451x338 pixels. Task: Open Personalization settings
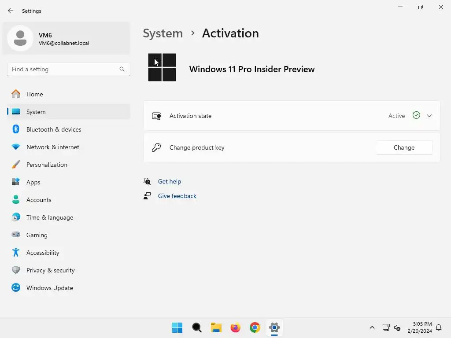click(68, 165)
